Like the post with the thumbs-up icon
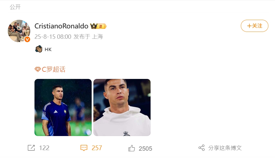Image resolution: width=275 pixels, height=159 pixels. 132,148
